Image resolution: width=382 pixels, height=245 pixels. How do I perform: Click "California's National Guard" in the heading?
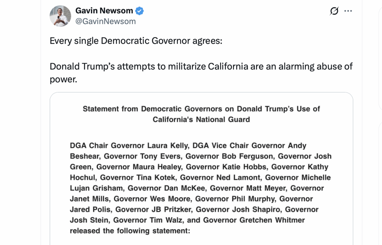[x=201, y=120]
